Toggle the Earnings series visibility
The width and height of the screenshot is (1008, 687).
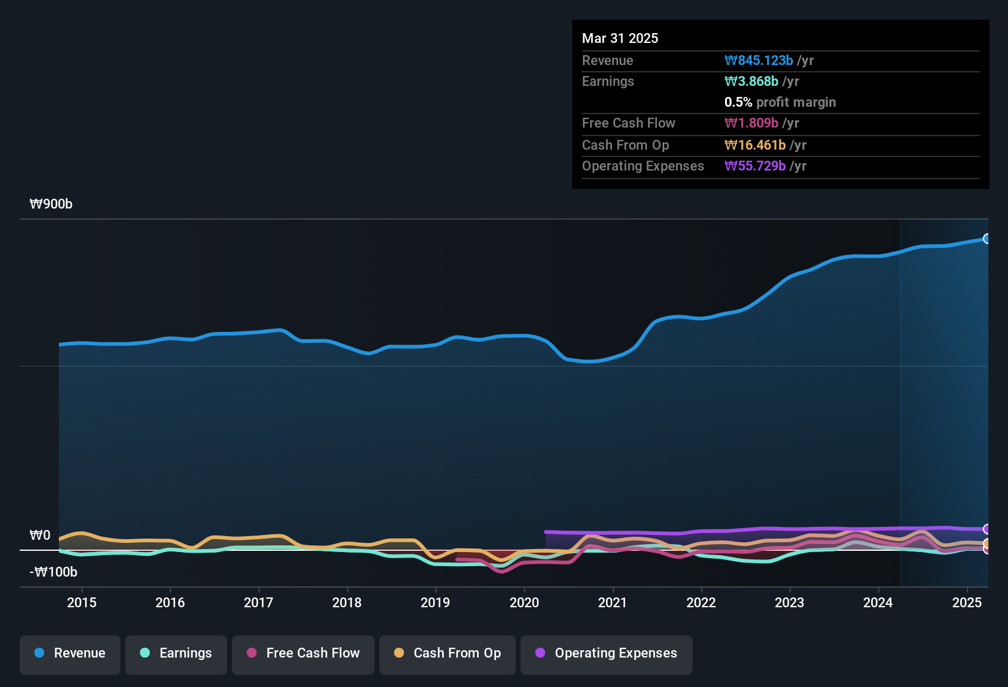[x=176, y=653]
